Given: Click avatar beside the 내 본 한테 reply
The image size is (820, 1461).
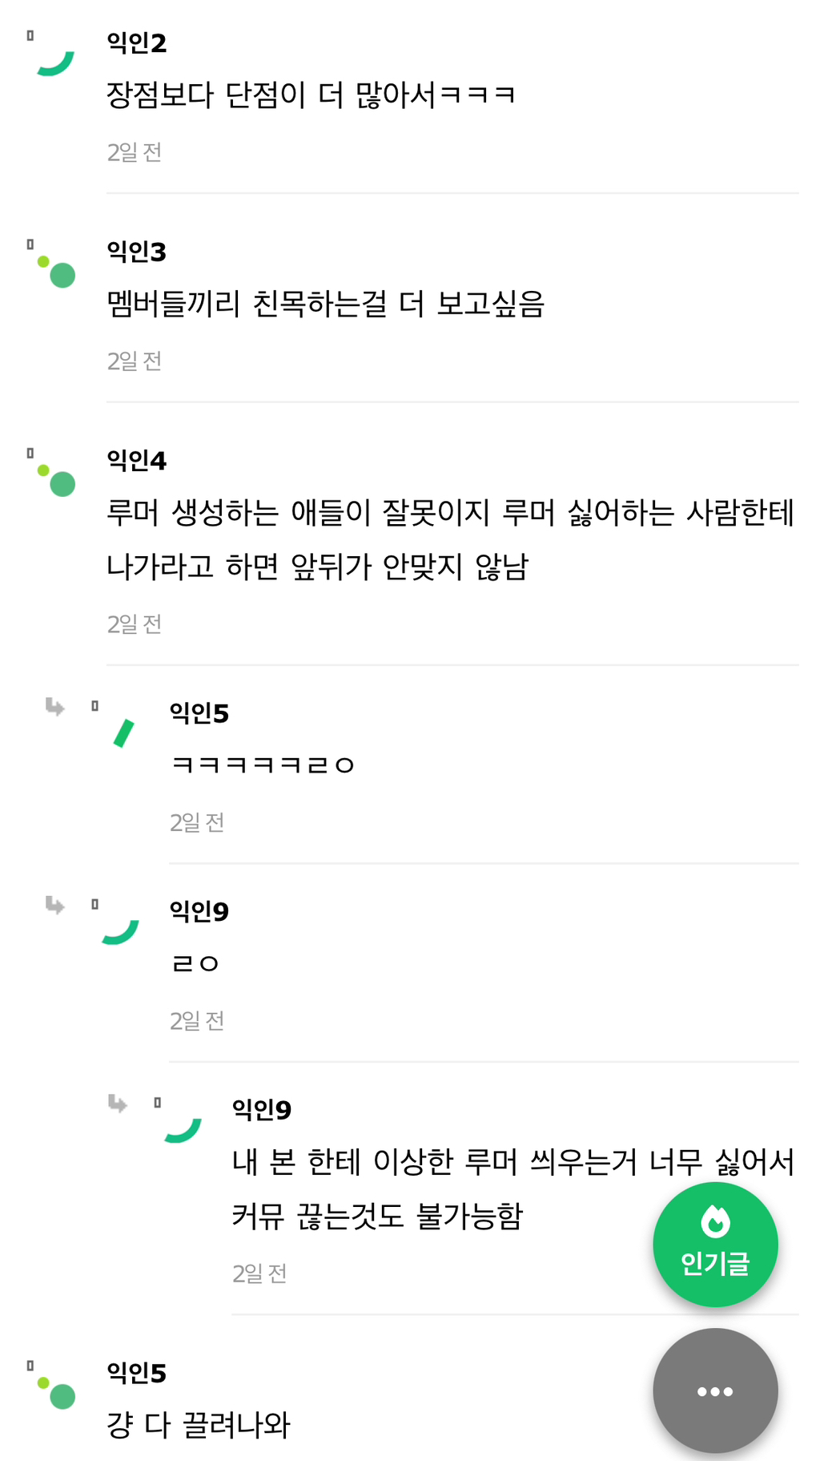Looking at the screenshot, I should 183,1129.
